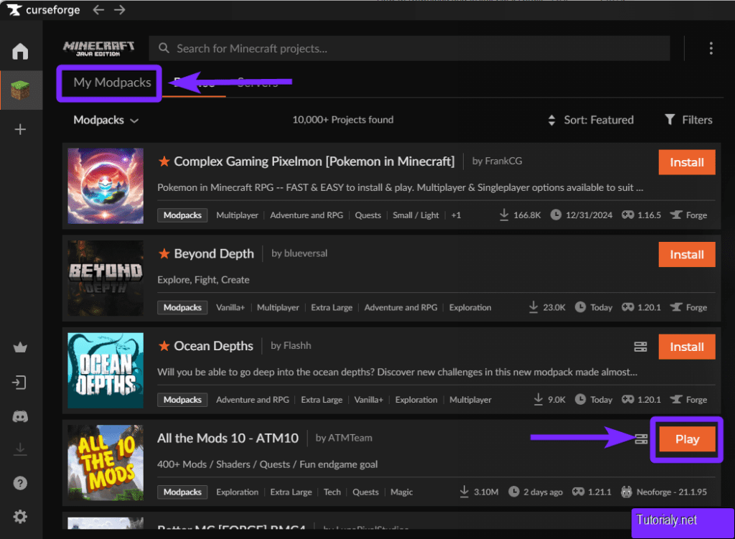Click 166.8K downloads count on Pixelmon

point(526,215)
